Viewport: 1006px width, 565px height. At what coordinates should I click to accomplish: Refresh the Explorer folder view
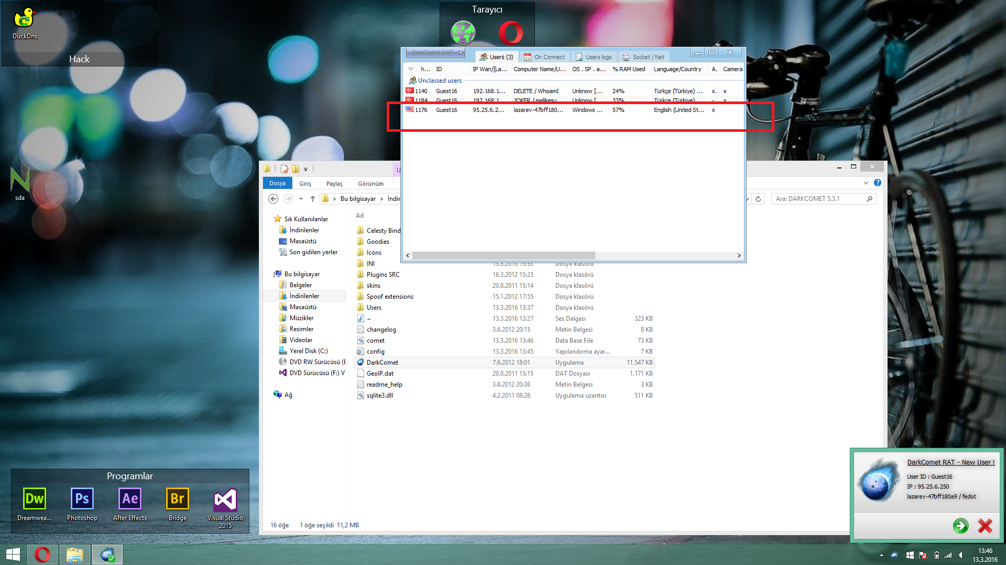point(758,199)
